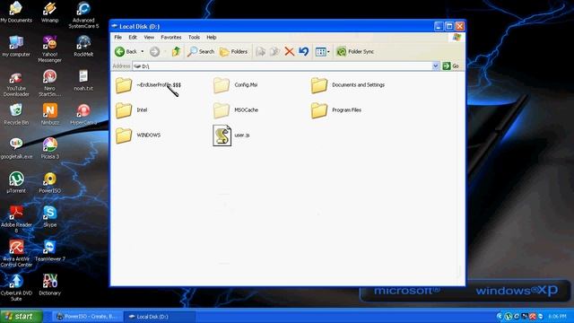Click the CyberLink DVD Suite desktop icon
This screenshot has width=574, height=323.
16,287
